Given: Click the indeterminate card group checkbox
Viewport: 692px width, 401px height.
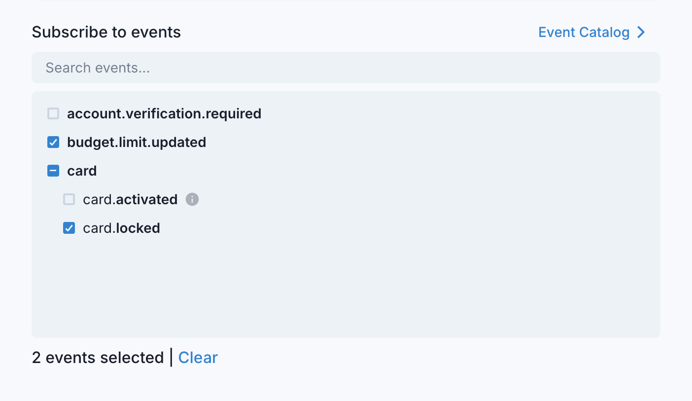Looking at the screenshot, I should click(53, 171).
